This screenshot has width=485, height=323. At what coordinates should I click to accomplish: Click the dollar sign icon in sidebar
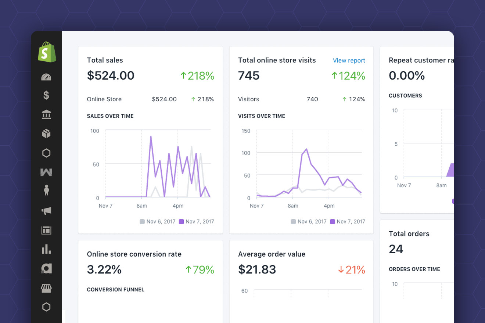46,95
